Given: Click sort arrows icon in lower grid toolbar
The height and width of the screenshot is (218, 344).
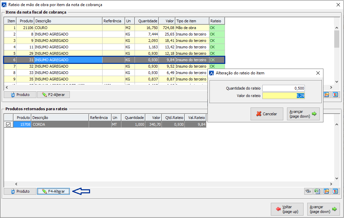Looking at the screenshot, I should click(335, 191).
